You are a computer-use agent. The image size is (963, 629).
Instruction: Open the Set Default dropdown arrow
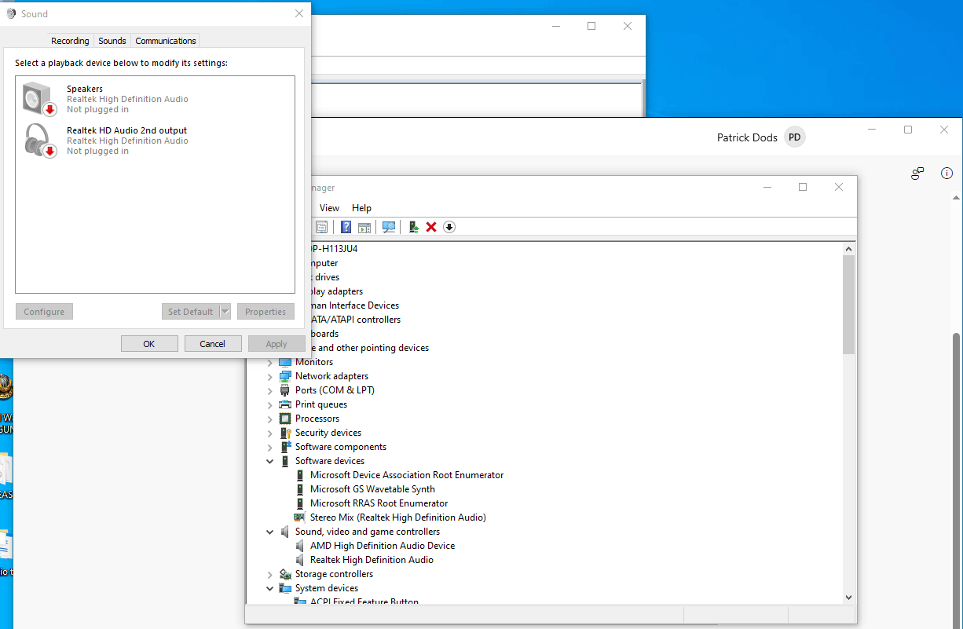(225, 312)
